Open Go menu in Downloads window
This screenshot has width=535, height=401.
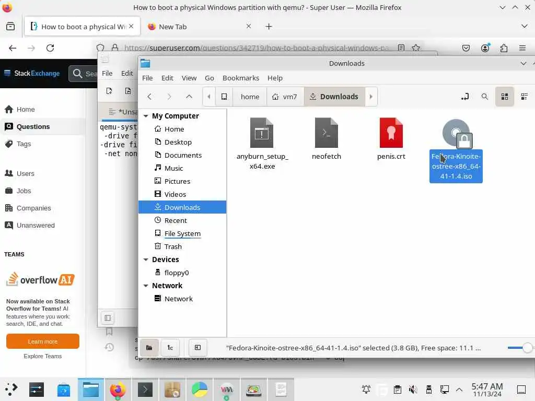[210, 78]
